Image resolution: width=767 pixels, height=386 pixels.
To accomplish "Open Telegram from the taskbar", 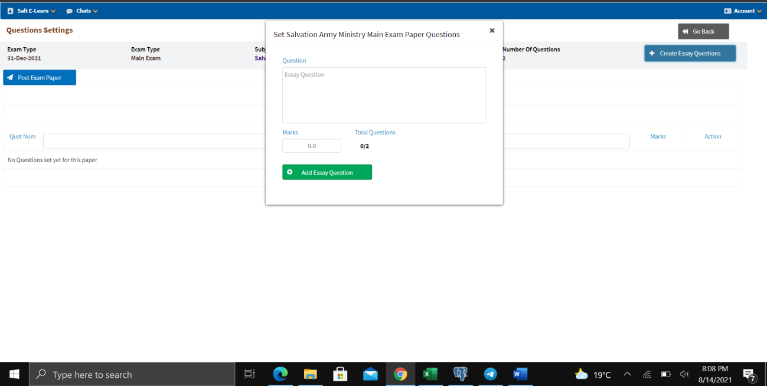I will (x=490, y=374).
